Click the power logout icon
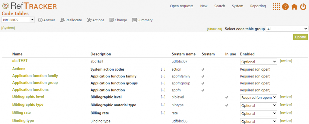Viewport: 309px width, 124px height. coord(303,7)
